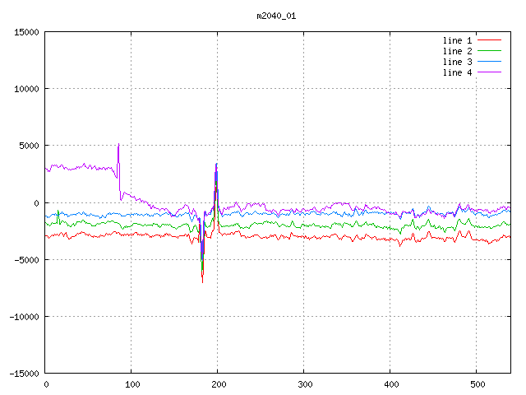The image size is (526, 395).
Task: Click the y-axis label 5000
Action: point(30,146)
